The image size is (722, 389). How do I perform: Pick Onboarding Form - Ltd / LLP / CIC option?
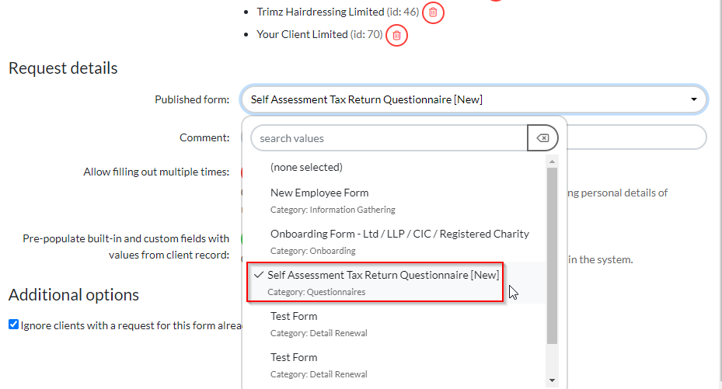[399, 234]
